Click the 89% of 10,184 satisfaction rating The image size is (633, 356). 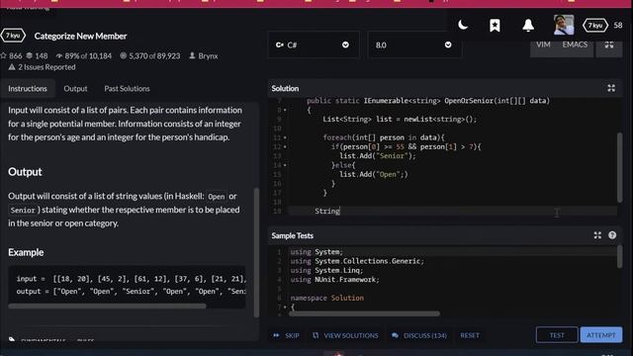[x=83, y=55]
